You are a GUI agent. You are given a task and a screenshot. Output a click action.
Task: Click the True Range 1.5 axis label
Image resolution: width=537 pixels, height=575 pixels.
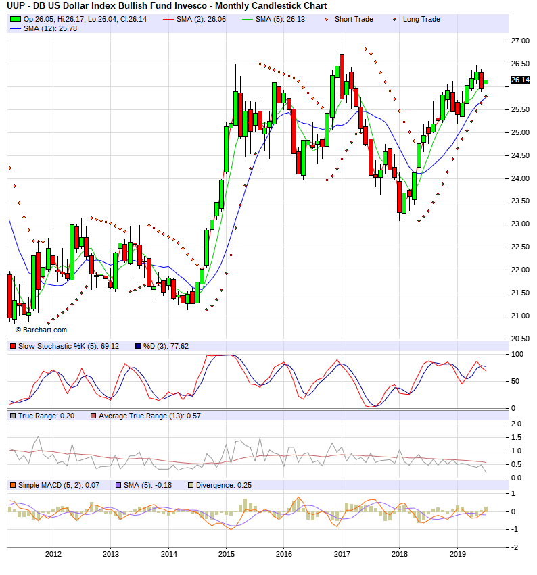click(x=517, y=437)
